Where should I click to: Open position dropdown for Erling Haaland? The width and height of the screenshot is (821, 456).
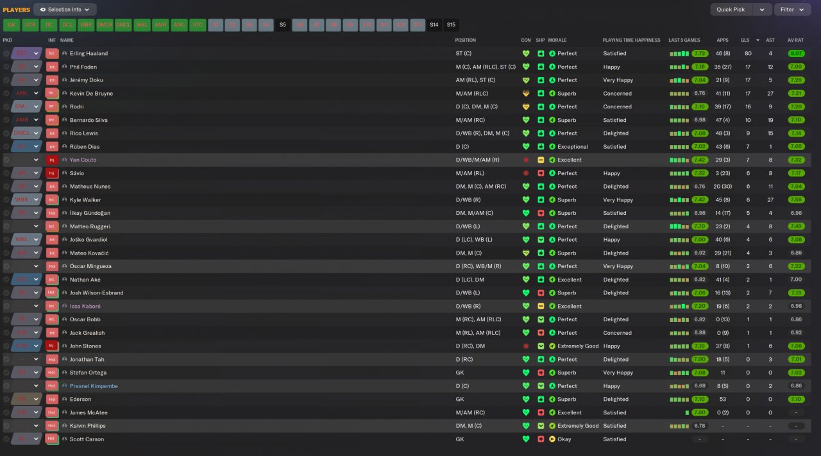(x=37, y=53)
